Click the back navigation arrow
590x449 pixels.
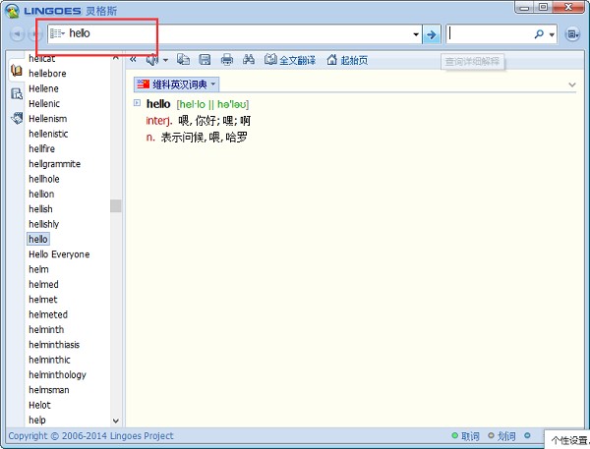coord(17,34)
